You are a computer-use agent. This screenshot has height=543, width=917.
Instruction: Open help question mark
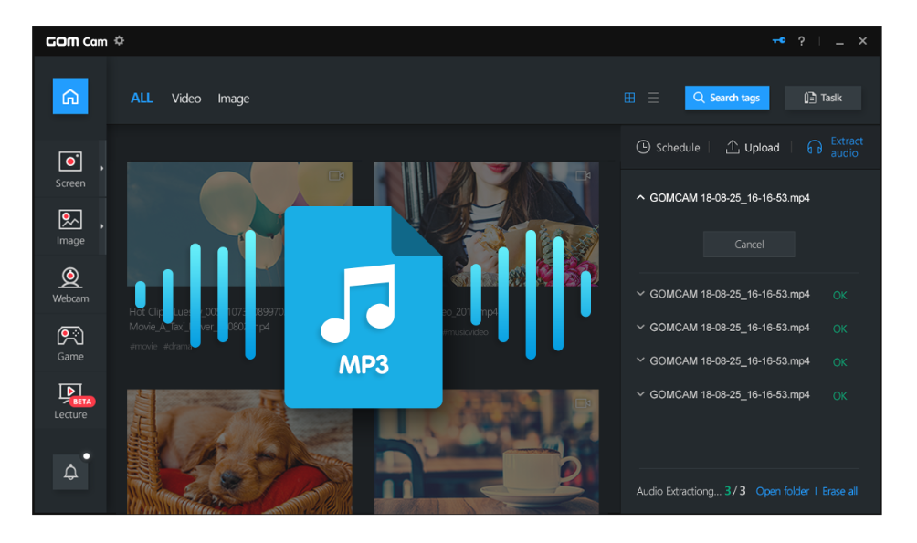801,41
